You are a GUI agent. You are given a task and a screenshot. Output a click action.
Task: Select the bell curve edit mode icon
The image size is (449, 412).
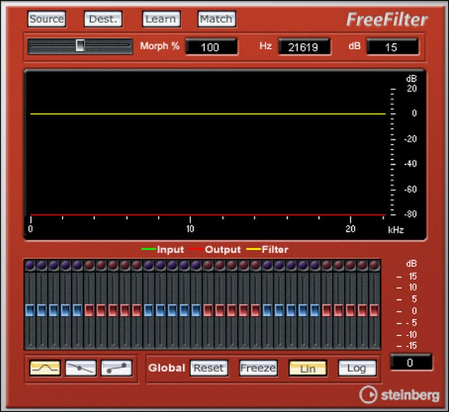[x=45, y=368]
